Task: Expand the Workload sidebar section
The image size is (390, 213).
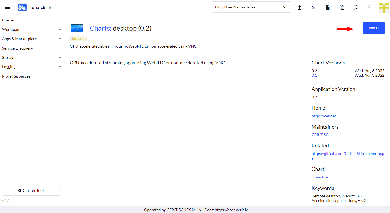Action: [x=32, y=29]
